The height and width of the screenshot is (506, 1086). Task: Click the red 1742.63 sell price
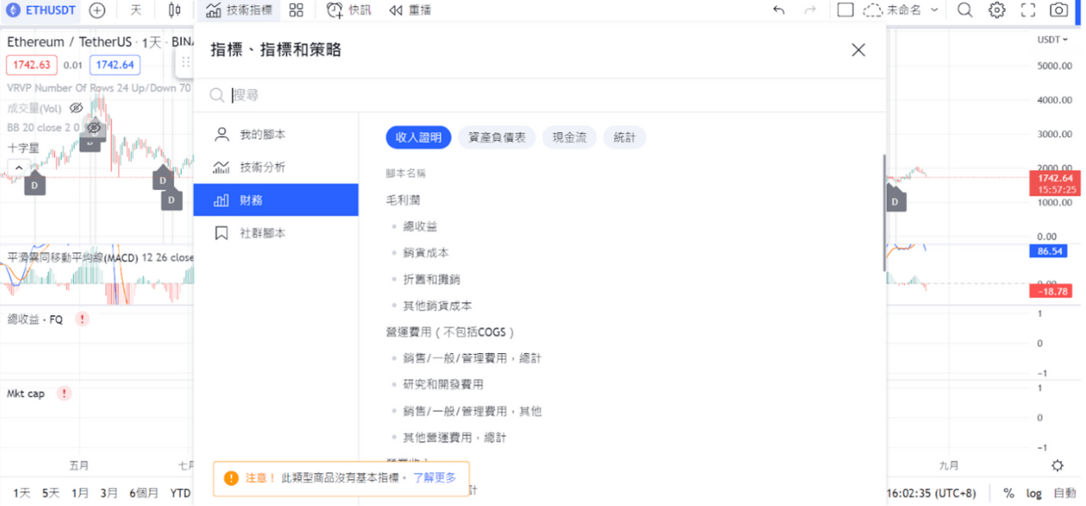31,65
